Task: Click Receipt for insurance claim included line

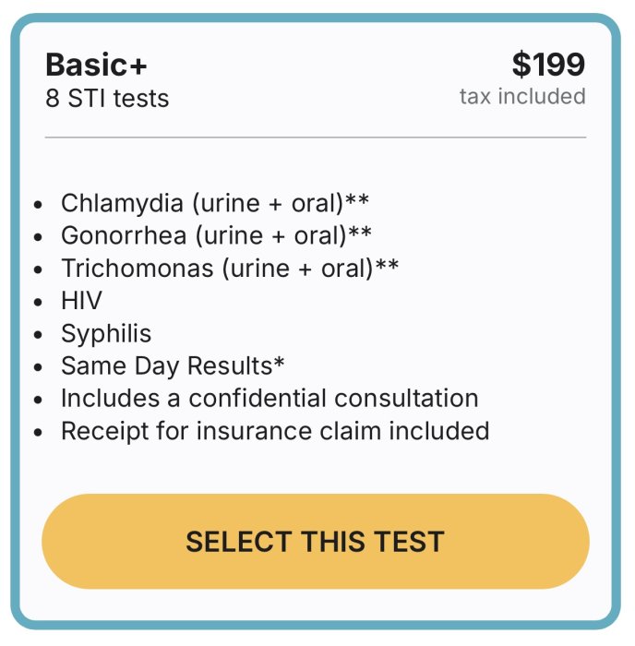Action: (x=275, y=430)
